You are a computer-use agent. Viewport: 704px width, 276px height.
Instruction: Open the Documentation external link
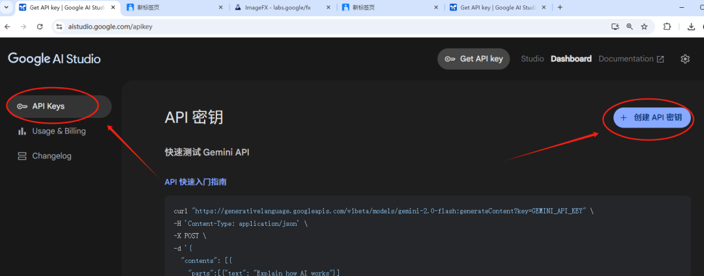click(631, 59)
